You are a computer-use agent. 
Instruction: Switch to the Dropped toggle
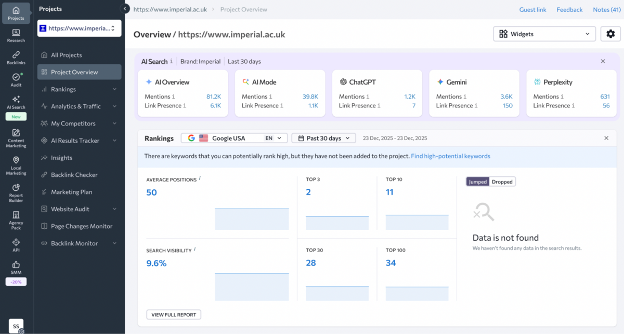click(502, 182)
